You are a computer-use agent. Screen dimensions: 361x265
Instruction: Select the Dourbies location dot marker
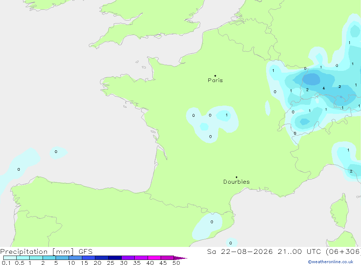[236, 177]
